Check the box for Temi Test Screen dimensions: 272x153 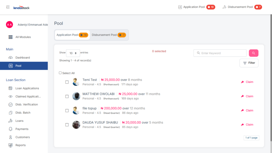tap(67, 82)
